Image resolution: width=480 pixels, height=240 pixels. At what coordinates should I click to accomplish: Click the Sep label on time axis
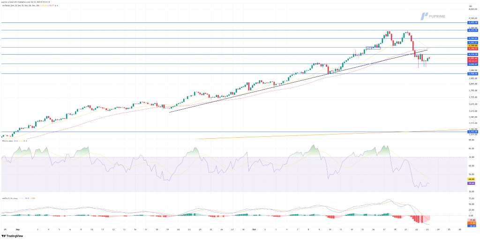pyautogui.click(x=17, y=230)
